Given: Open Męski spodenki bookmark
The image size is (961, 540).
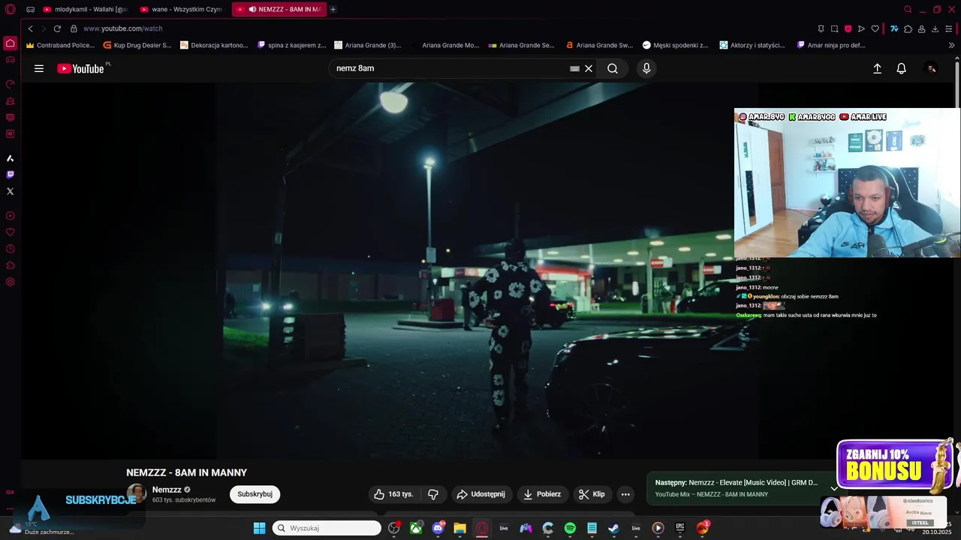Looking at the screenshot, I should click(675, 45).
